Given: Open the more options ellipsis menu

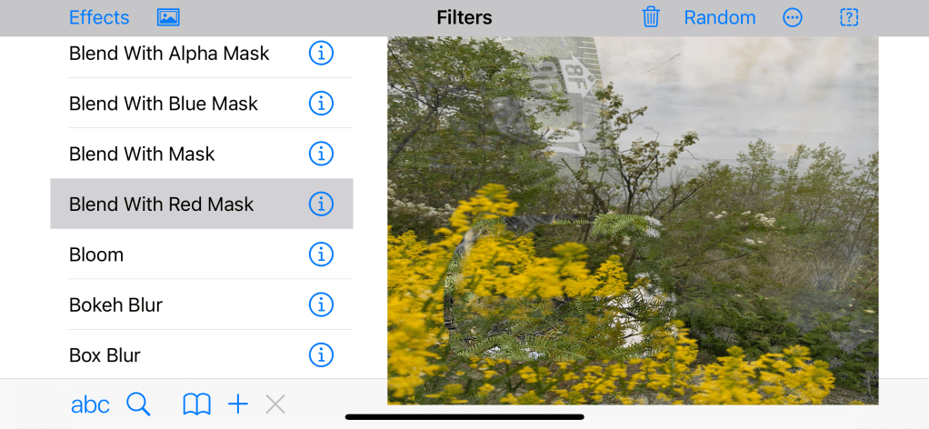Looking at the screenshot, I should pyautogui.click(x=792, y=18).
